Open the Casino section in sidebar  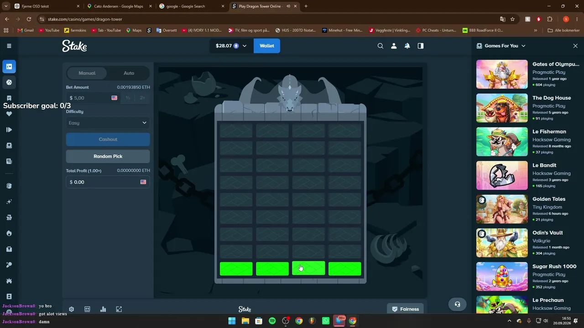pyautogui.click(x=9, y=67)
